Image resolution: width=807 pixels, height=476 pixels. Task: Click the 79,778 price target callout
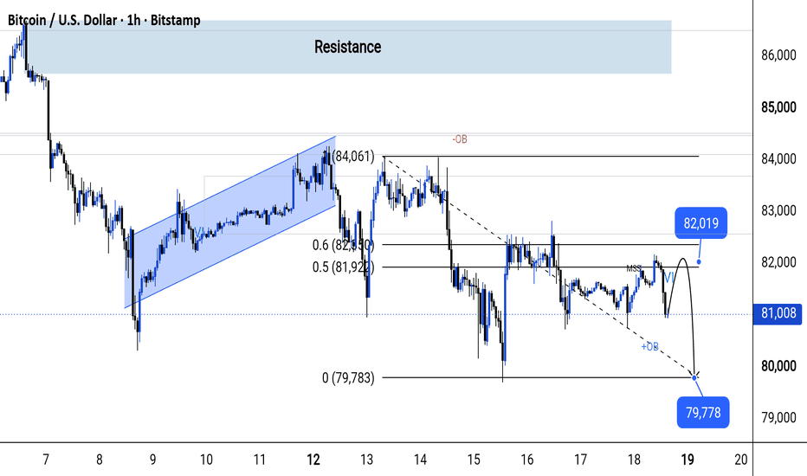[x=703, y=412]
